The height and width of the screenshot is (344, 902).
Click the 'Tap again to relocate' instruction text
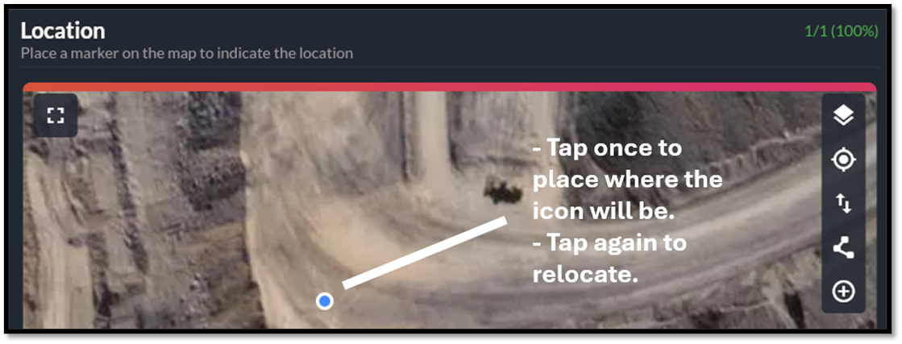click(609, 259)
